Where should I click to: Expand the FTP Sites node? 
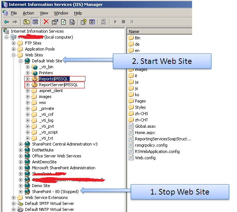(x=13, y=43)
